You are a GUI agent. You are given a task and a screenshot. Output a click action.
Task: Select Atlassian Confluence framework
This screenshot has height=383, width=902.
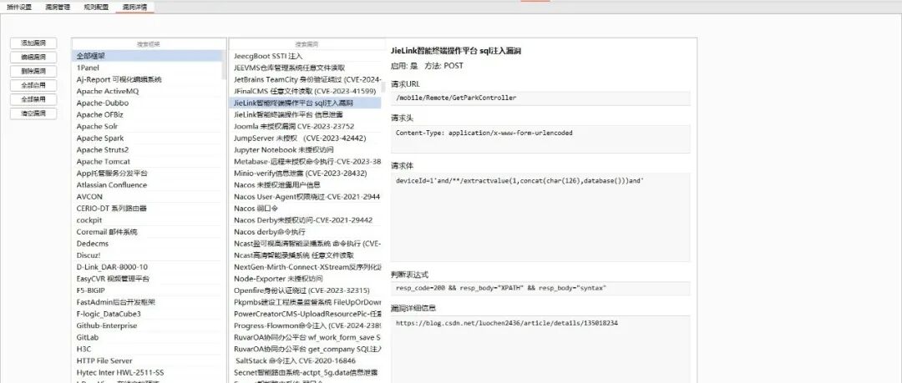click(147, 185)
